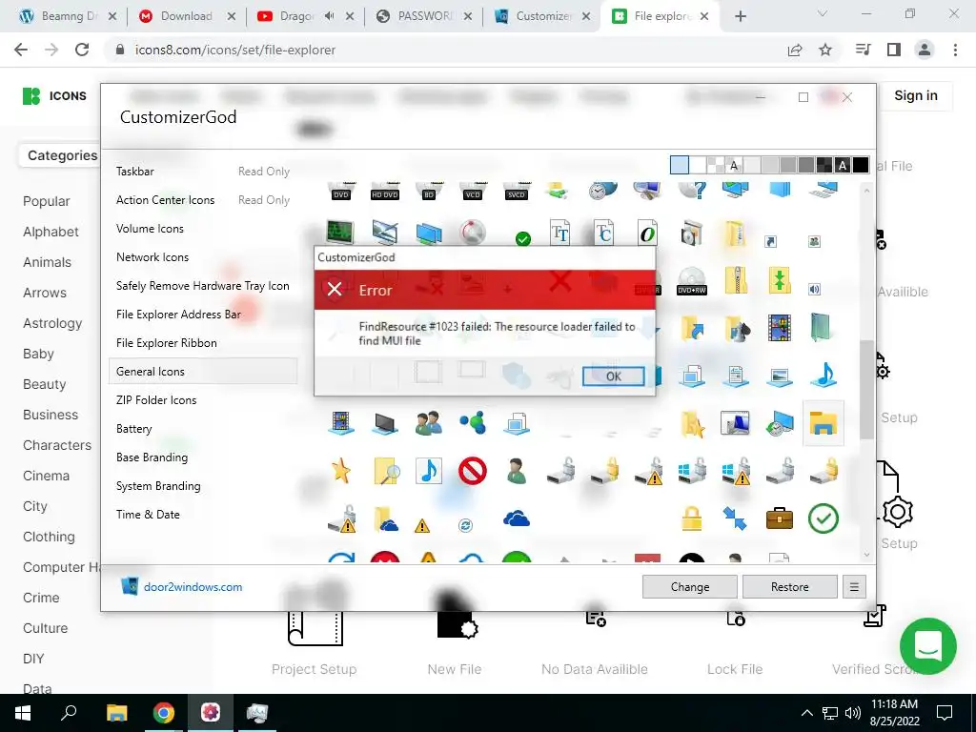Open the taskbar volume control
976x732 pixels.
(x=853, y=713)
